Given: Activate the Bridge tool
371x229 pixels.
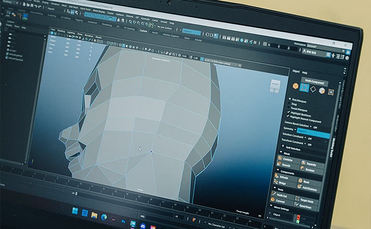Looking at the screenshot, I should [283, 183].
